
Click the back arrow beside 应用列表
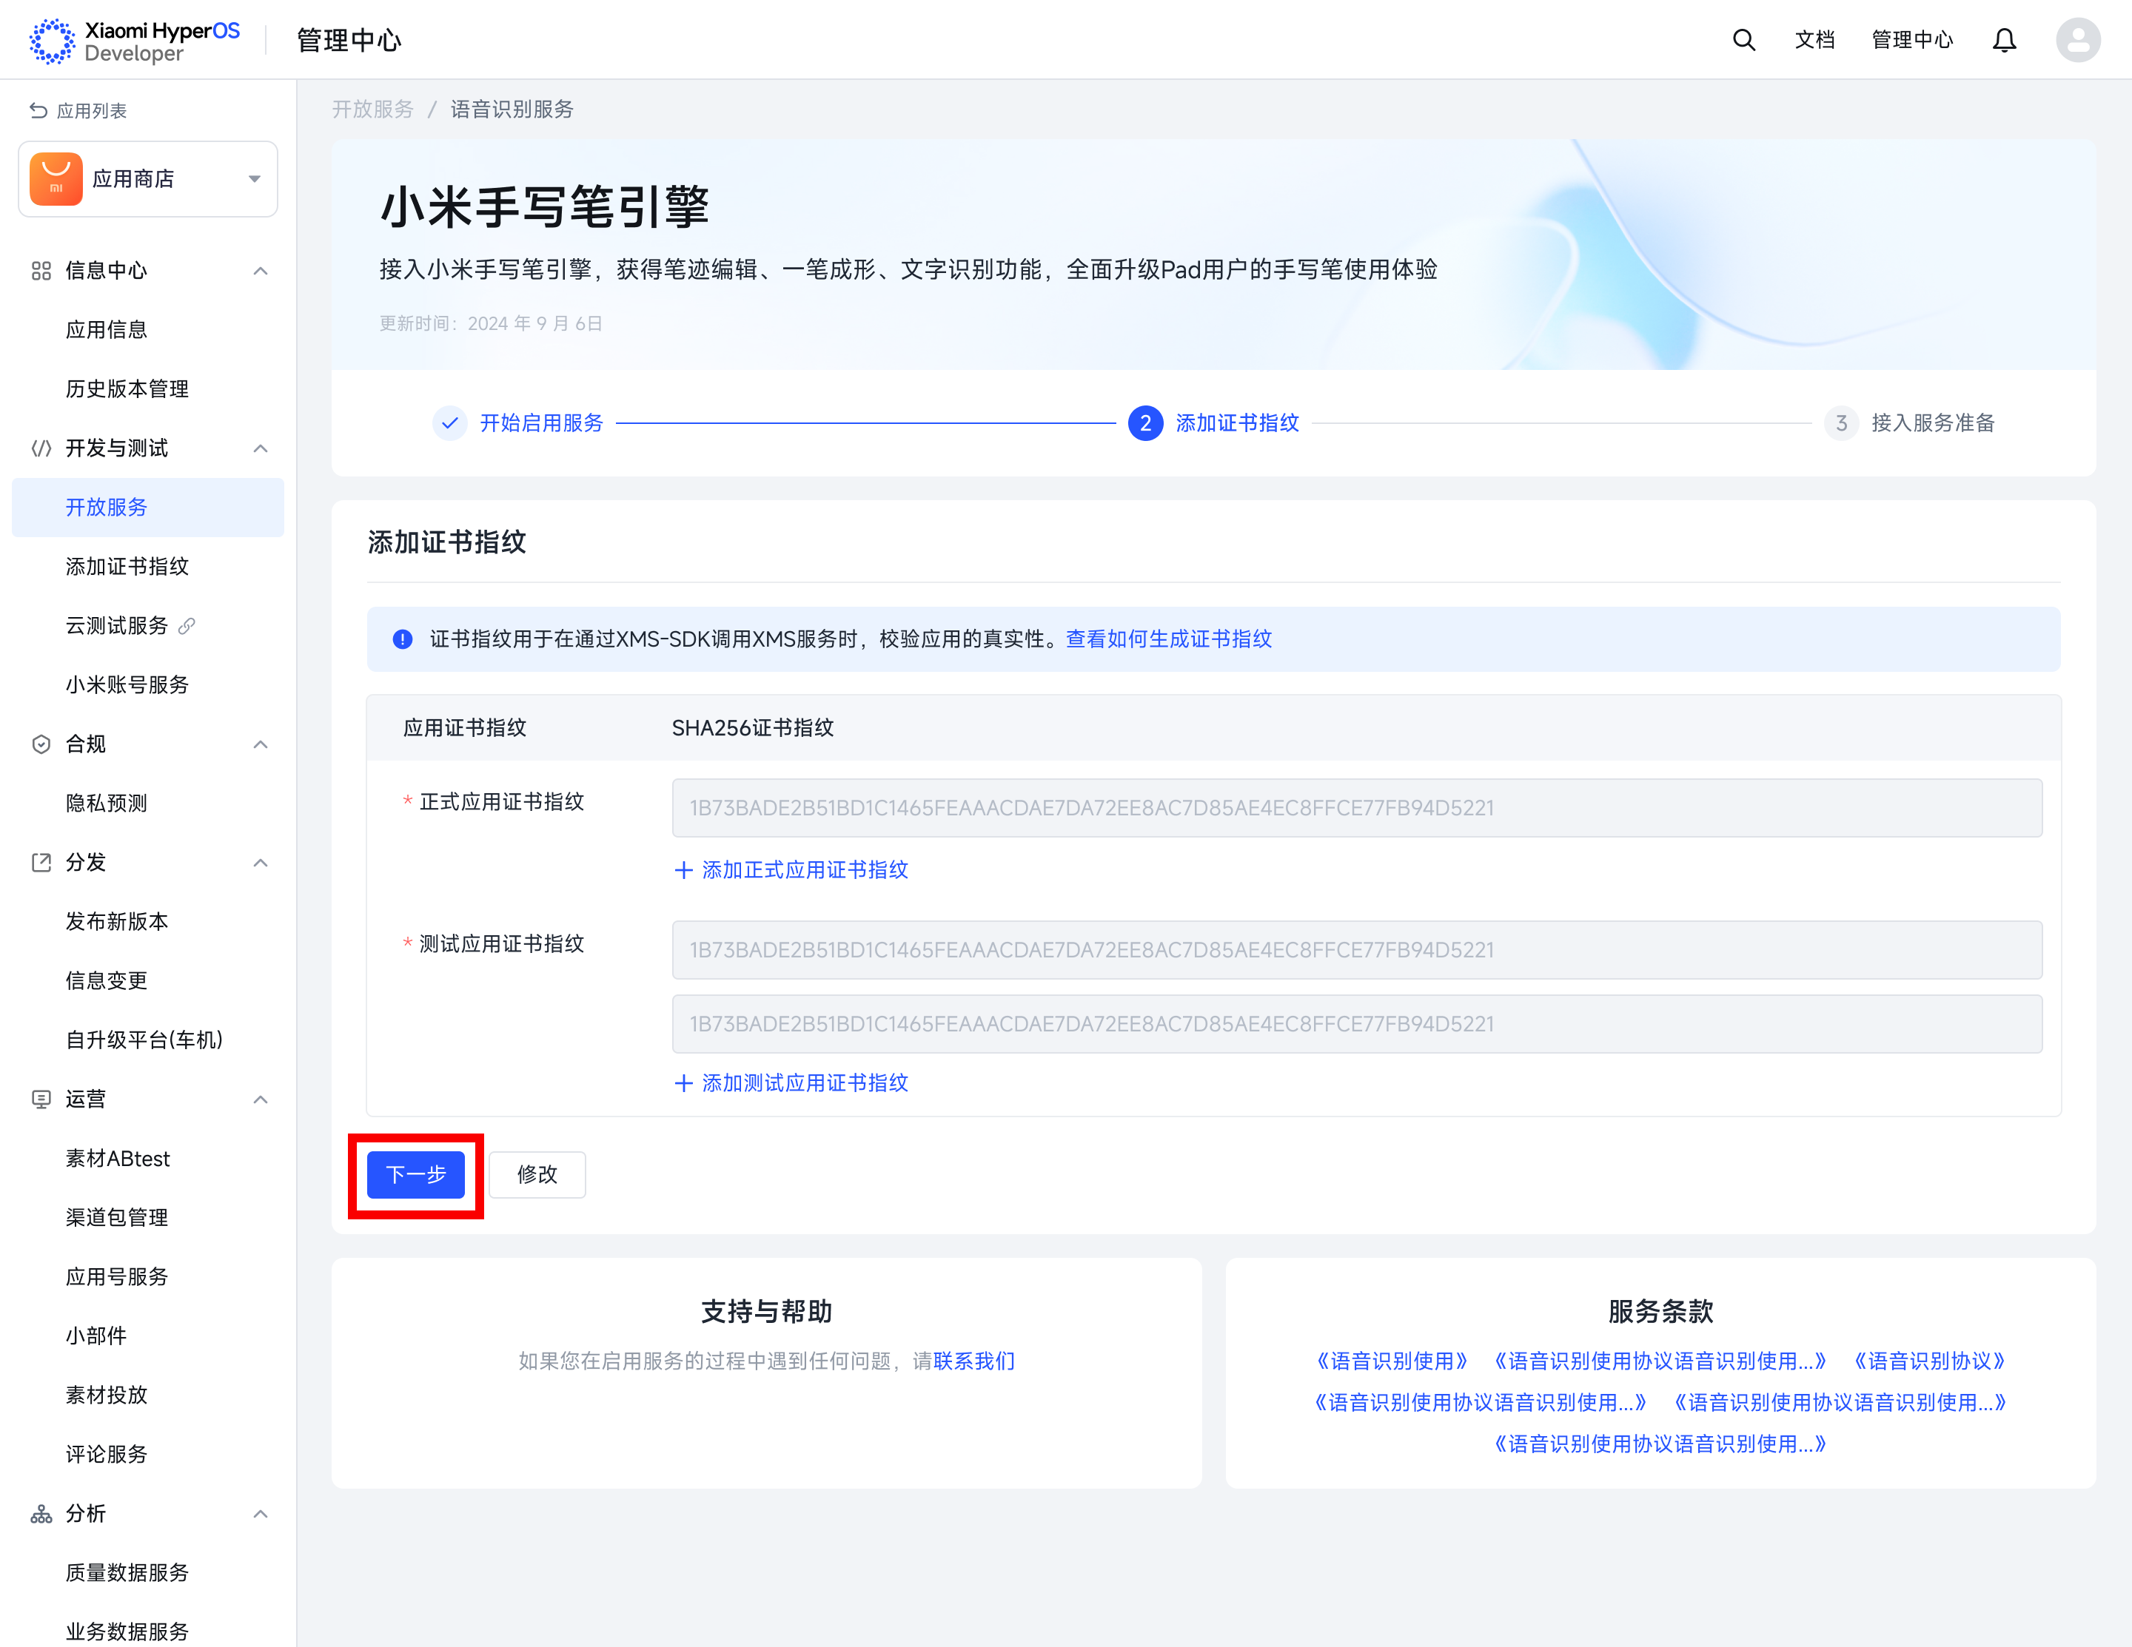click(38, 110)
